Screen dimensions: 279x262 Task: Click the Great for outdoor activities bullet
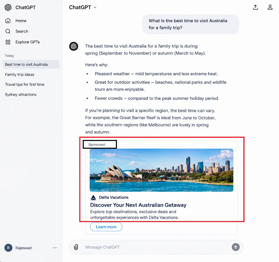pyautogui.click(x=161, y=86)
